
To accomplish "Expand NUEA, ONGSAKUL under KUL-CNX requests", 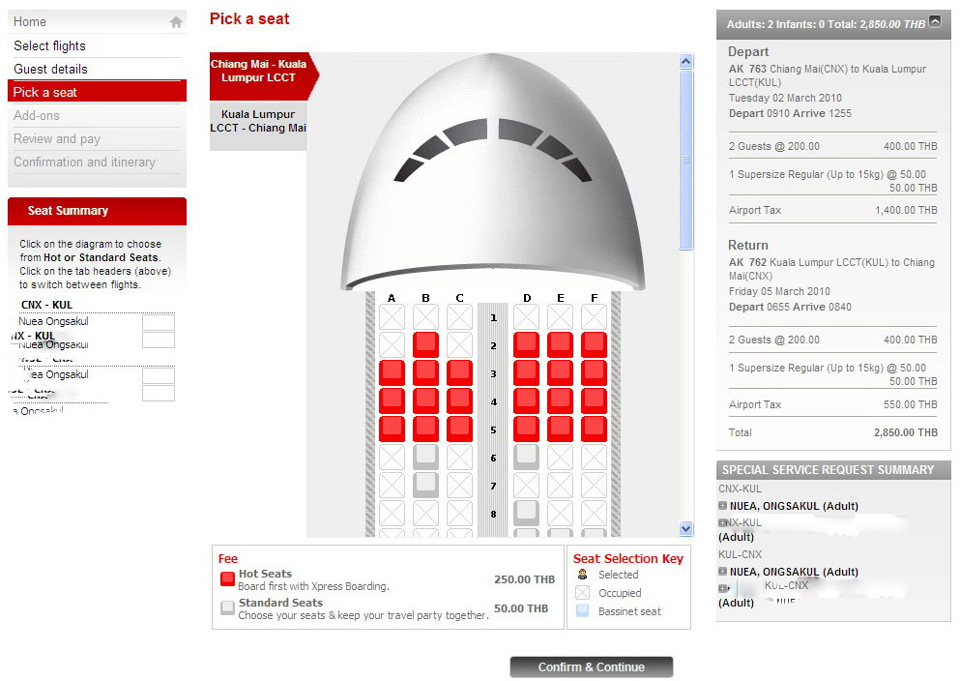I will [722, 572].
